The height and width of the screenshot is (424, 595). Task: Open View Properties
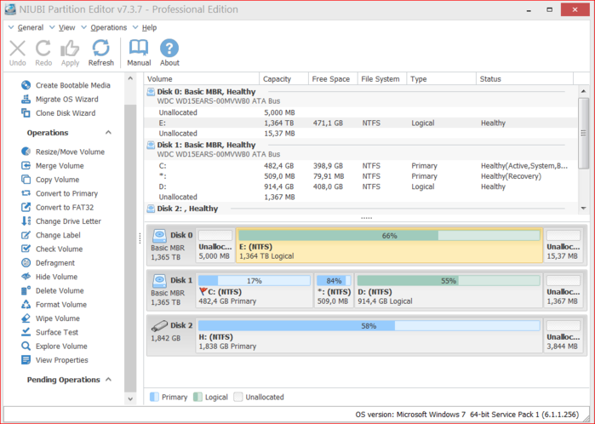pos(54,360)
